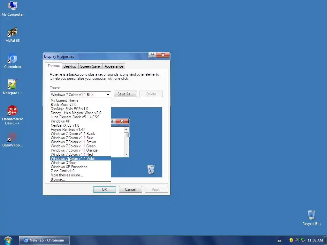Choose My Current Theme from the list
This screenshot has height=245, width=327.
pos(80,100)
